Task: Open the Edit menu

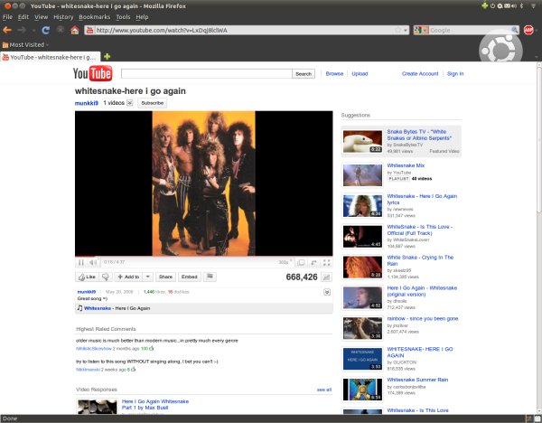Action: [x=23, y=17]
